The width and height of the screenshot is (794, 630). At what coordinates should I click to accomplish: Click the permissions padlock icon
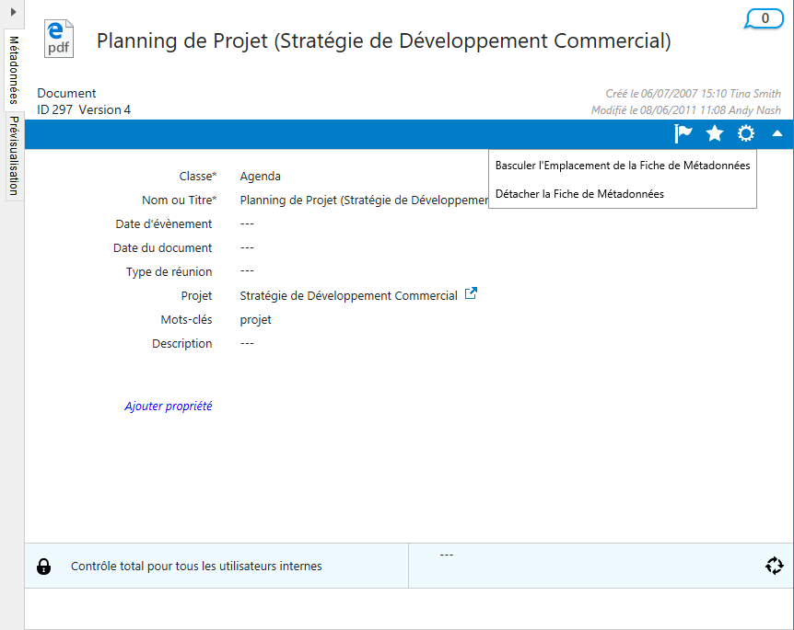pos(43,567)
